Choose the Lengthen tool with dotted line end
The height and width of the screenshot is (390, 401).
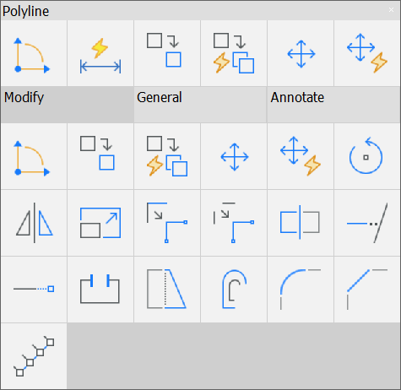34,290
